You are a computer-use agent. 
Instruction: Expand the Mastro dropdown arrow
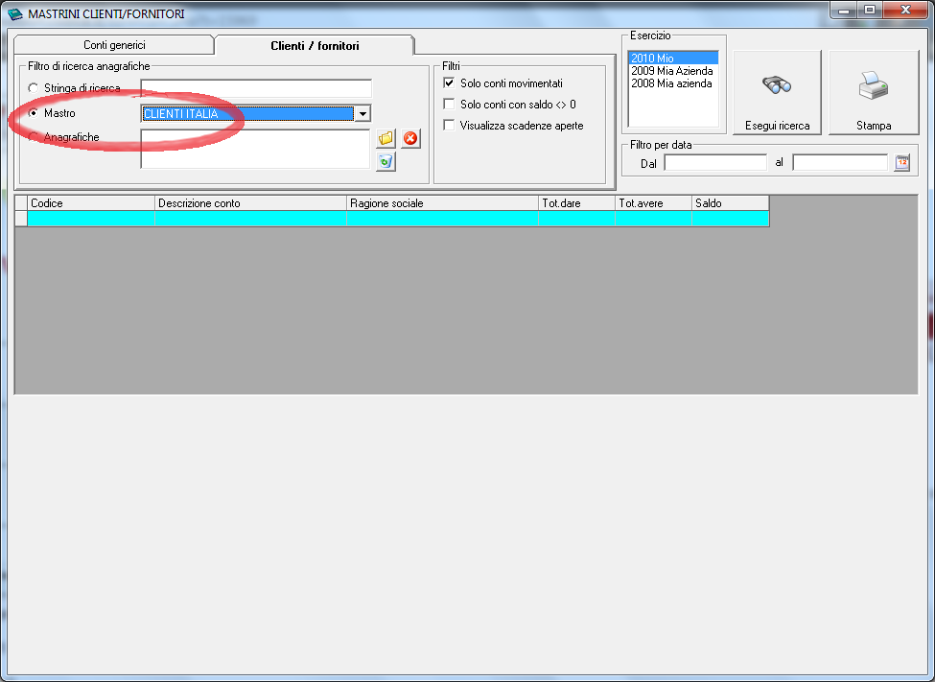pos(362,113)
